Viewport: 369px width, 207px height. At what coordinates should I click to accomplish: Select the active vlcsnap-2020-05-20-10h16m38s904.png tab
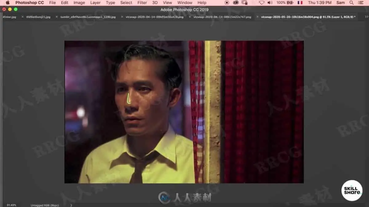[308, 17]
